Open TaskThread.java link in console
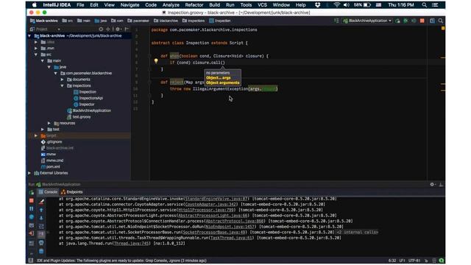471x265 pixels. (231, 238)
